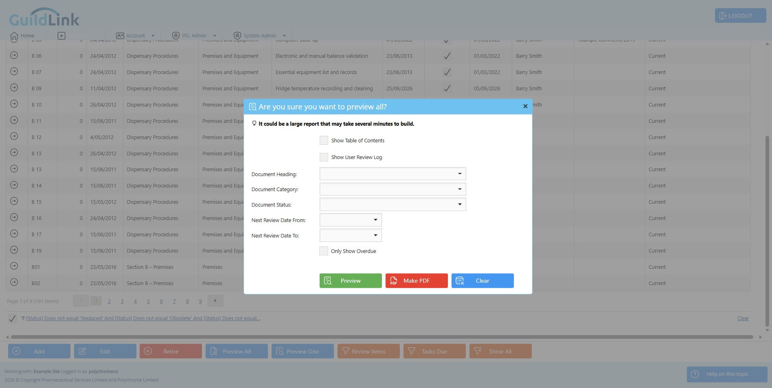Go to page 5 of results
Viewport: 772px width, 388px height.
[148, 301]
